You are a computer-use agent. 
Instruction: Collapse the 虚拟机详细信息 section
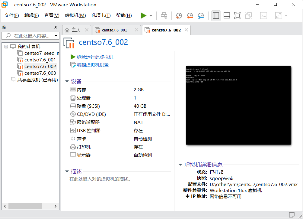(180, 165)
